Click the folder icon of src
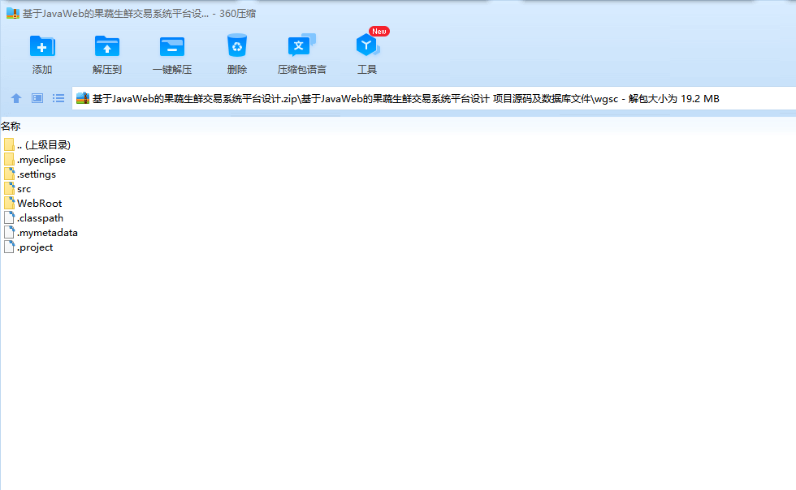Screen dimensions: 796x490 9,189
